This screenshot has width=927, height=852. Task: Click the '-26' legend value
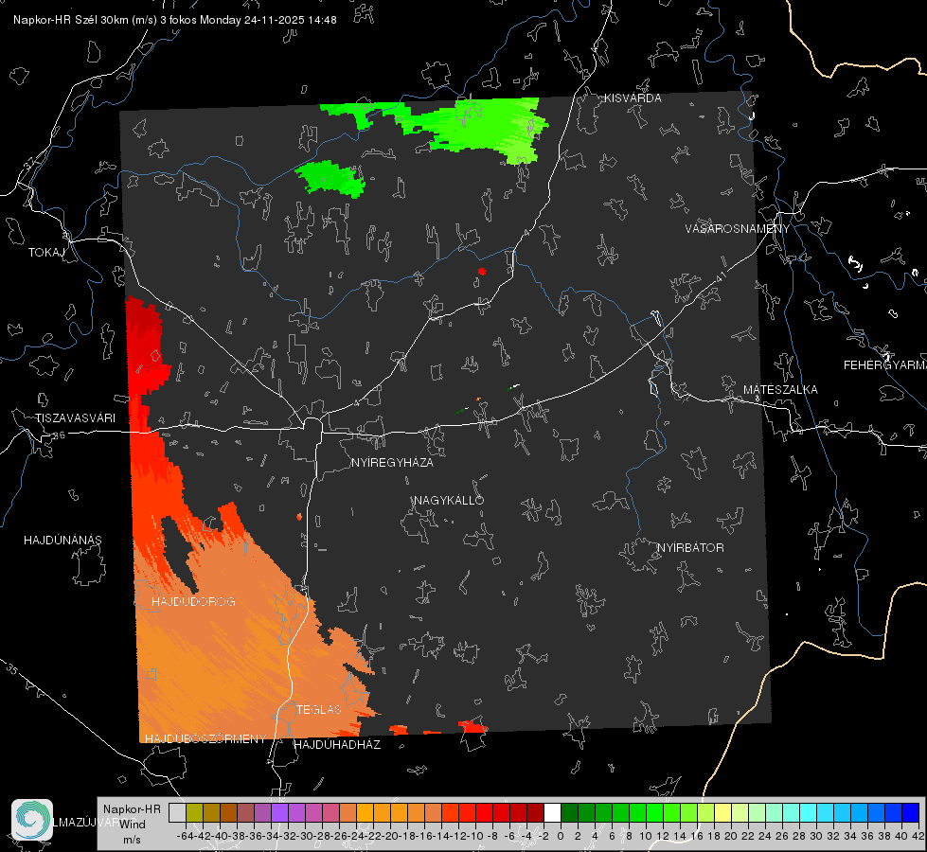339,836
